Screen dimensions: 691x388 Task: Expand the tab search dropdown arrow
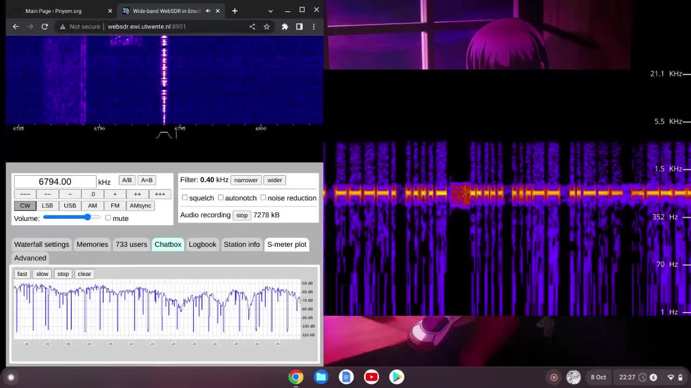coord(270,11)
